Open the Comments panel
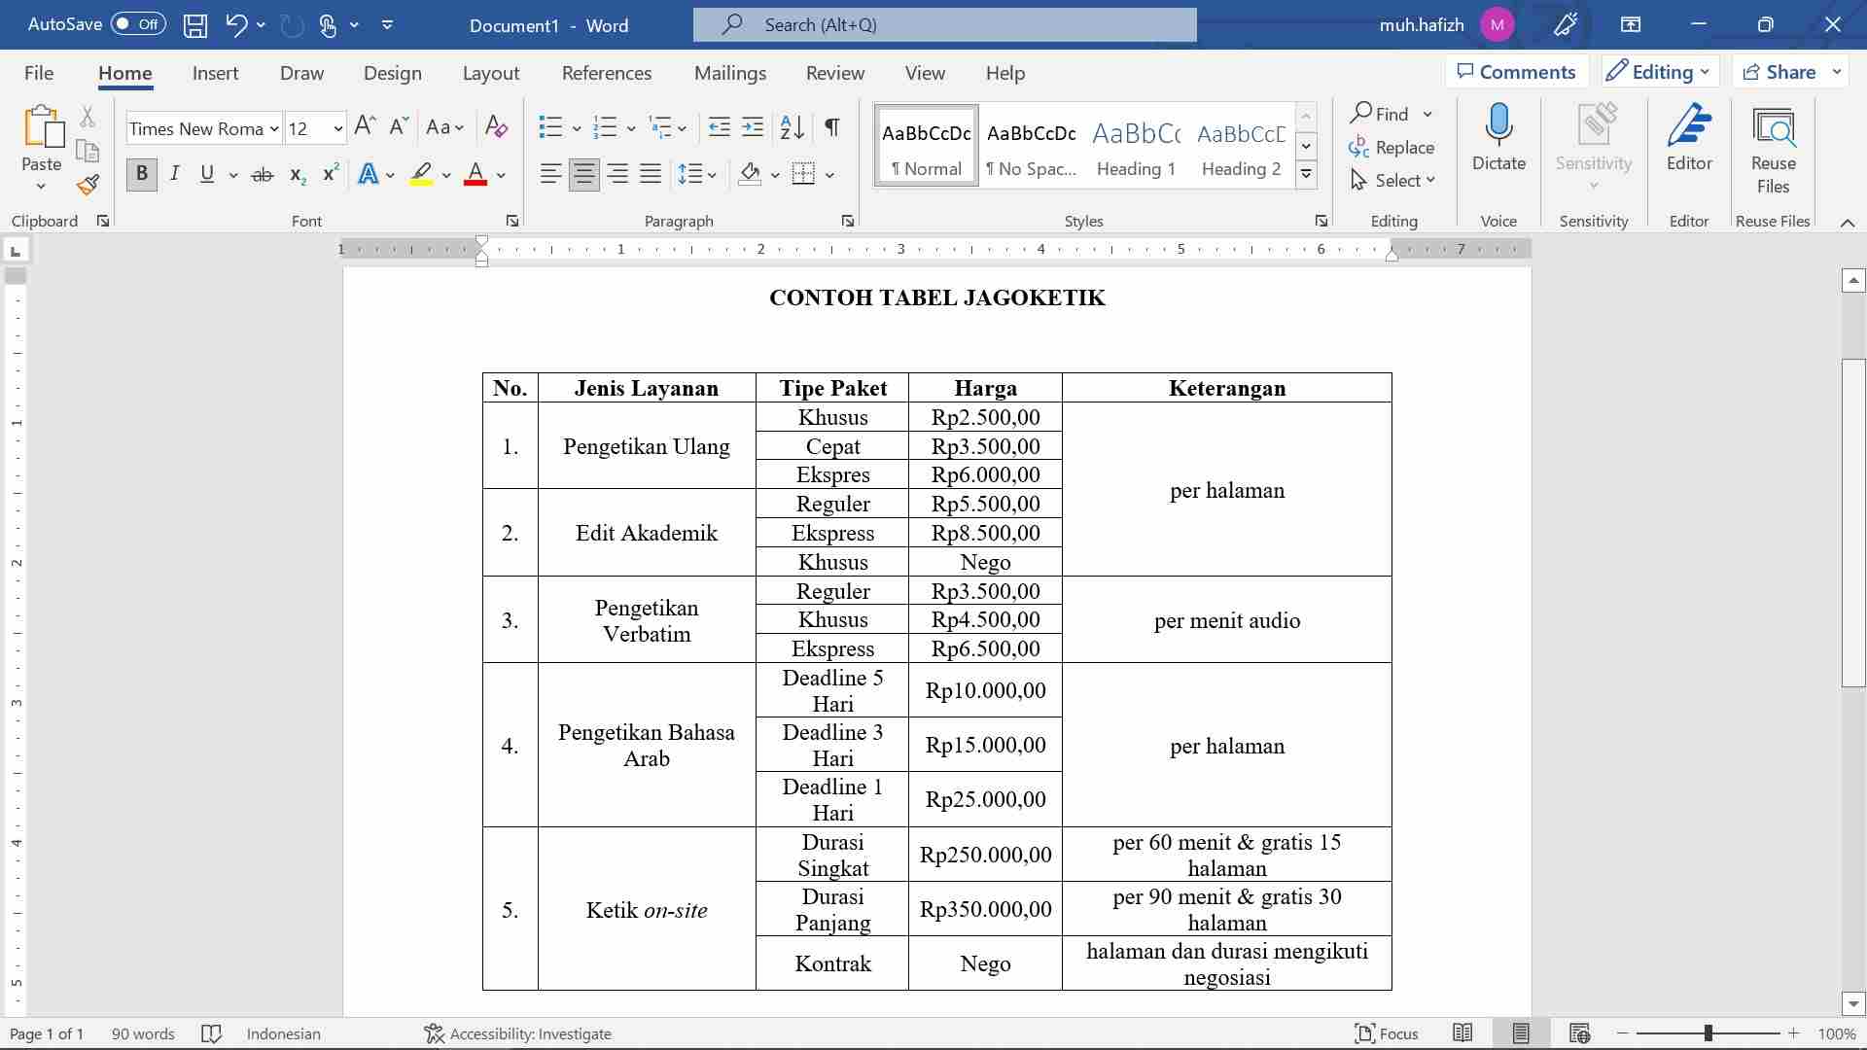Viewport: 1867px width, 1050px height. pyautogui.click(x=1516, y=71)
